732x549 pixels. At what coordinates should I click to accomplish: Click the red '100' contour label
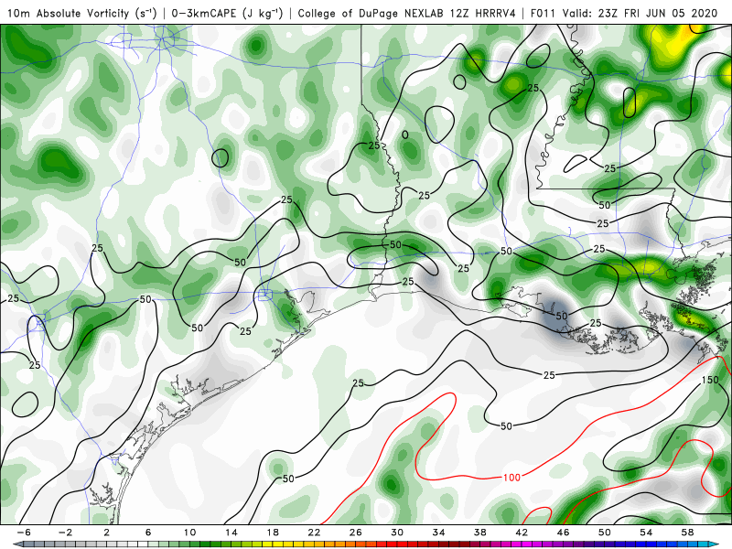click(511, 478)
